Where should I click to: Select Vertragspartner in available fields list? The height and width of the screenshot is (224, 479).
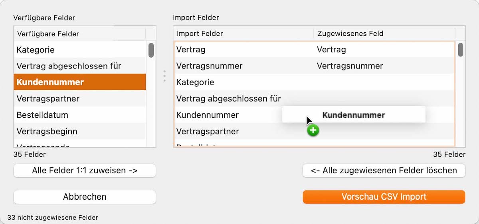[x=80, y=98]
